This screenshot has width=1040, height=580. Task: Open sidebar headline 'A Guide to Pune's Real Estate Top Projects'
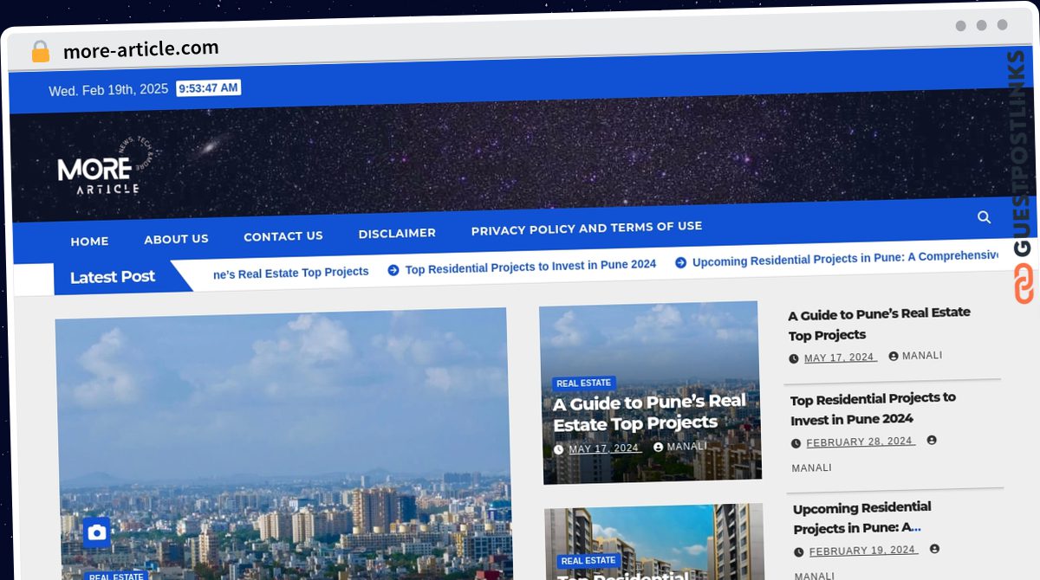coord(879,323)
